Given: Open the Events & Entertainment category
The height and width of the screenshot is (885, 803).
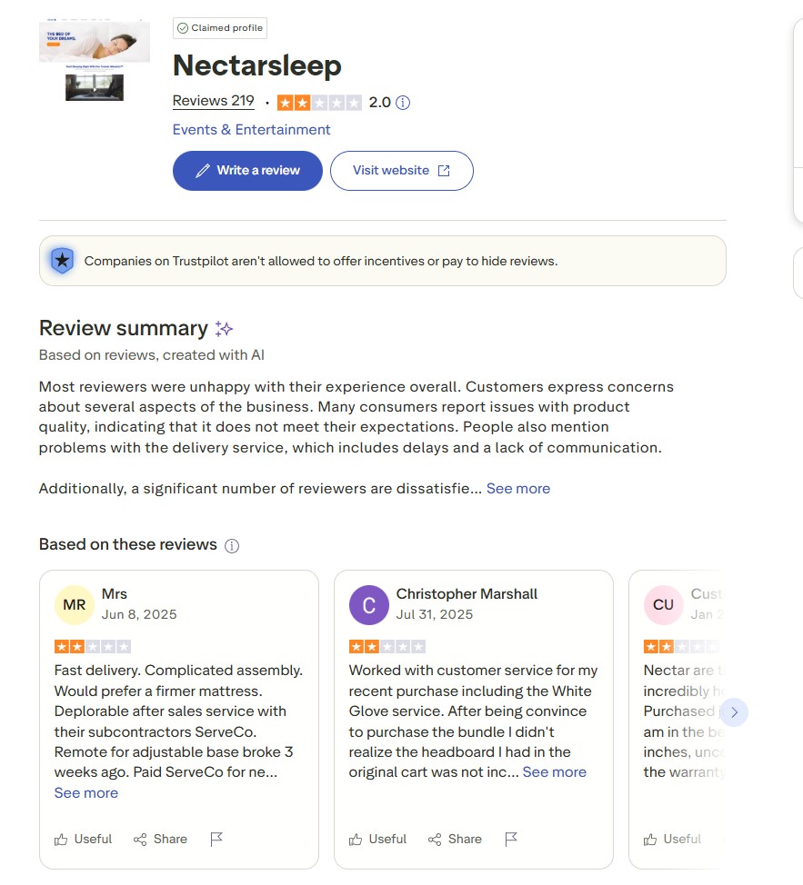Looking at the screenshot, I should (x=251, y=130).
